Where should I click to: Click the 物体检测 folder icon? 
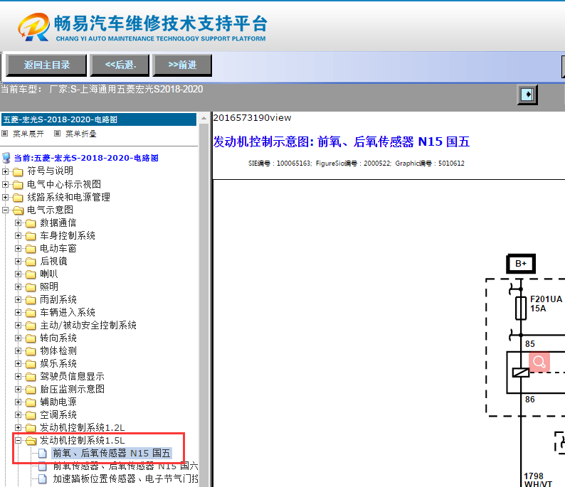click(31, 351)
